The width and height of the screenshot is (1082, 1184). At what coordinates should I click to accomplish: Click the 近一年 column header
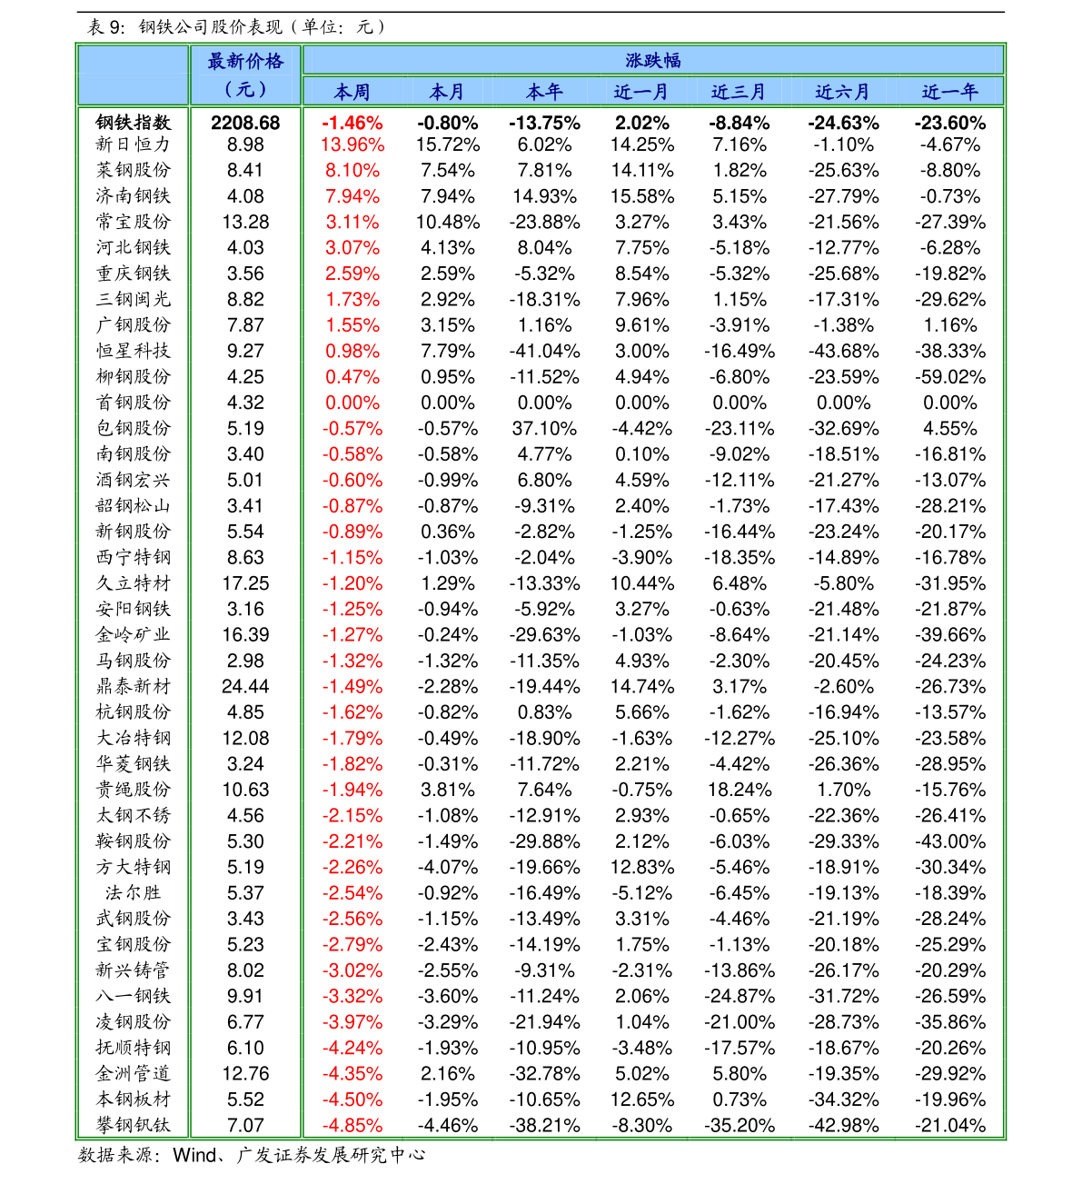pos(950,92)
